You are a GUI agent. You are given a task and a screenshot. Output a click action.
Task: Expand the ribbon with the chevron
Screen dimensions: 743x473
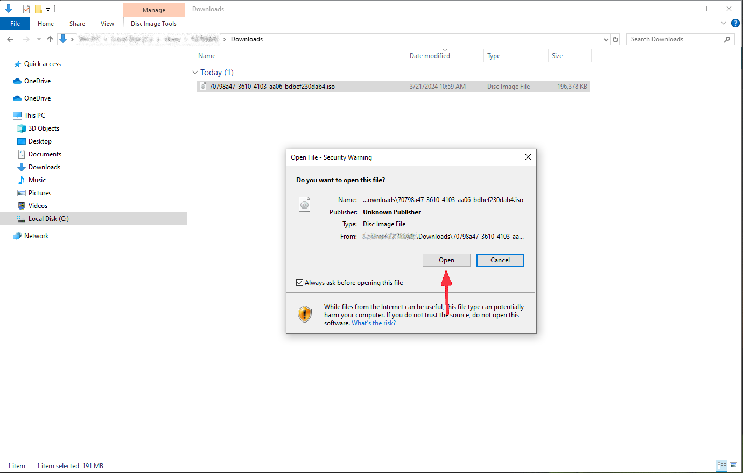(x=723, y=24)
